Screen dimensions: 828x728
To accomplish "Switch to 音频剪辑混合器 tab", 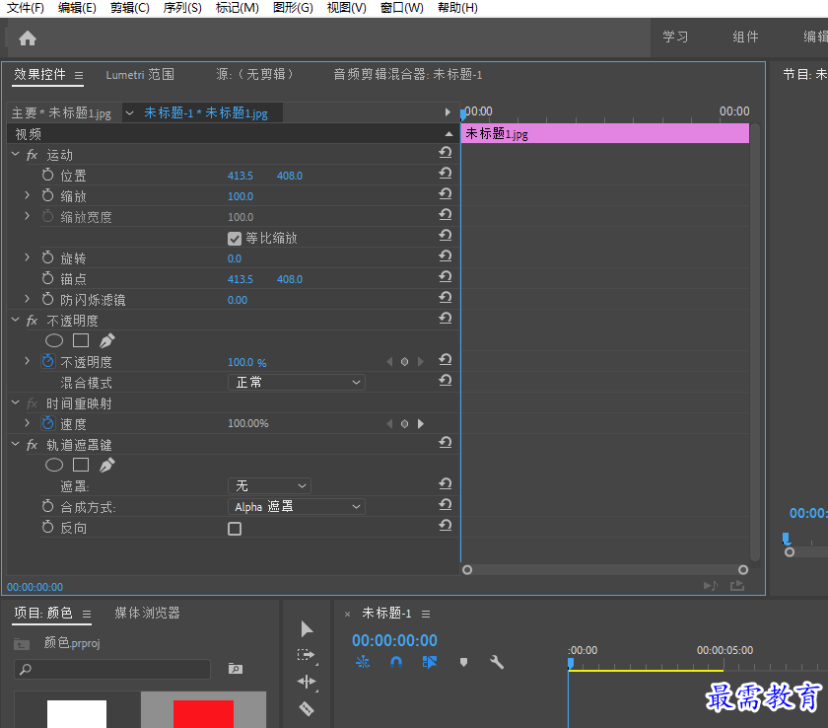I will [408, 75].
